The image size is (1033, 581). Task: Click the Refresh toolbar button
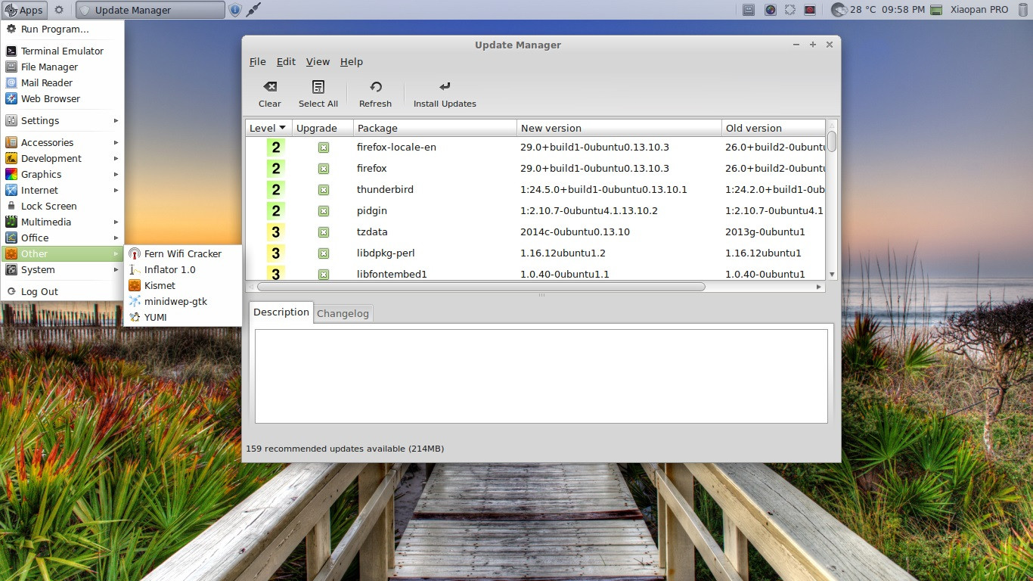[375, 95]
